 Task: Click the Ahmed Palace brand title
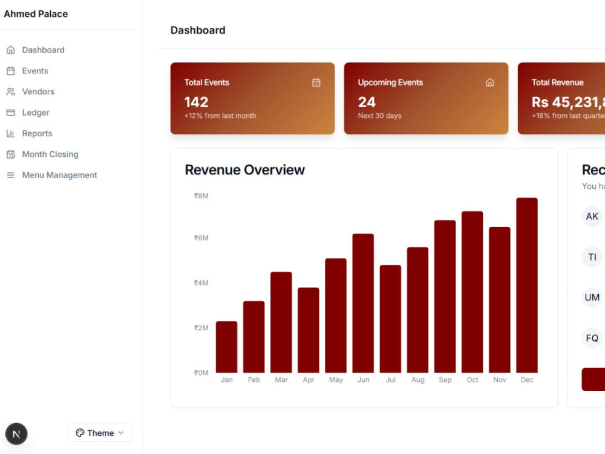tap(36, 14)
